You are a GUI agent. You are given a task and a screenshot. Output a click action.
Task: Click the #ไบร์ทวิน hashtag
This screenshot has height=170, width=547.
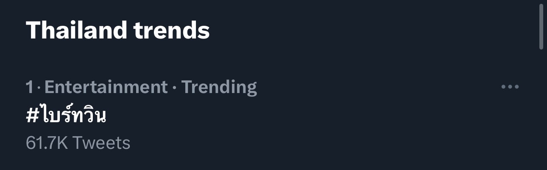(x=66, y=116)
